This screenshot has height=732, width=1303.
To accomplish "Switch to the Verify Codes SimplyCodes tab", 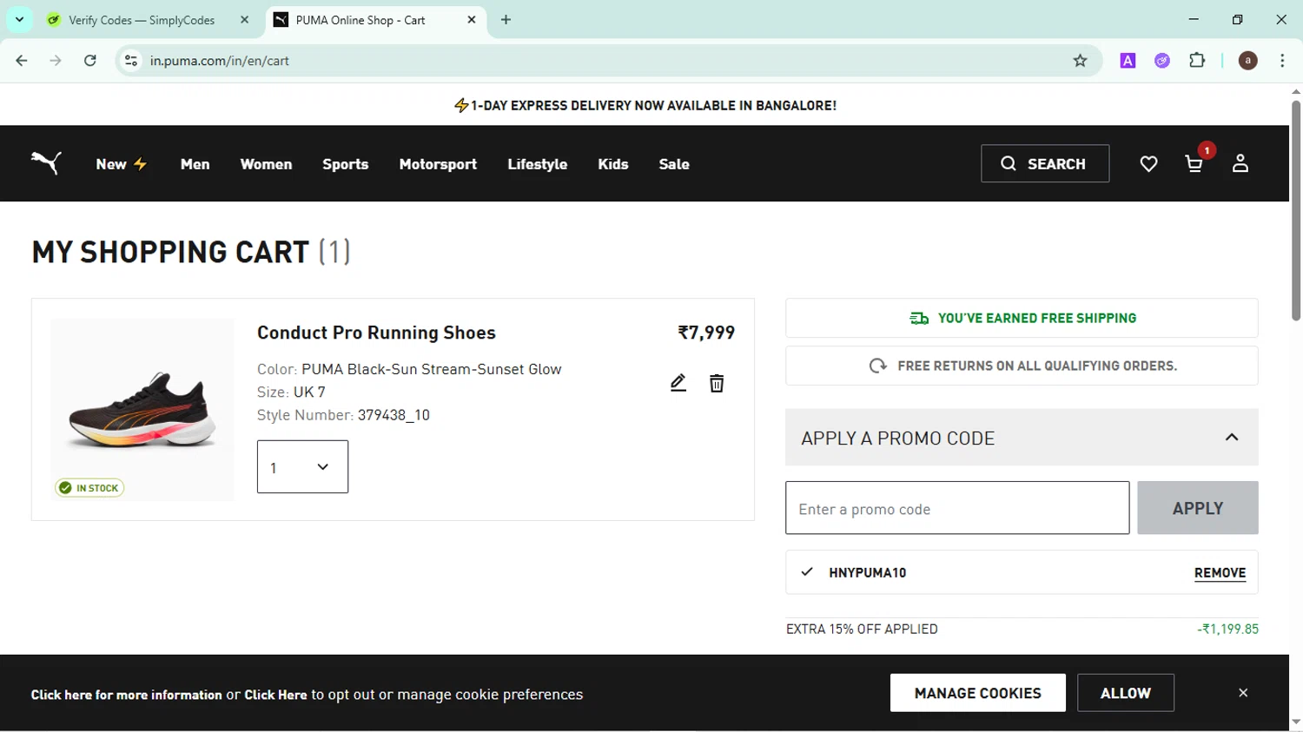I will 142,20.
